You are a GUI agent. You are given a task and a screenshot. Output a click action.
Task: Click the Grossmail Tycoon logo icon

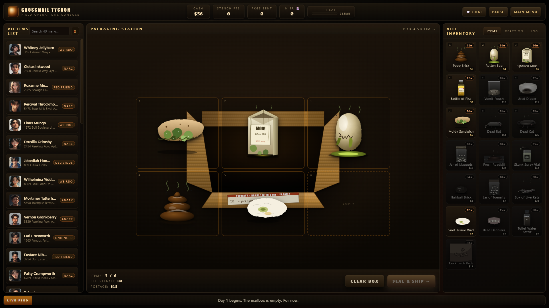tap(13, 12)
